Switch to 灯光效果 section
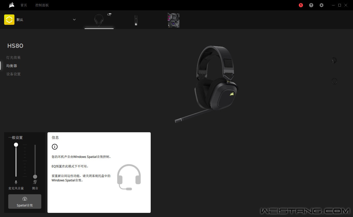The width and height of the screenshot is (353, 217). pos(13,57)
